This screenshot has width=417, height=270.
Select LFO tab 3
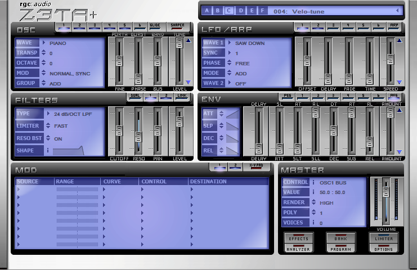pyautogui.click(x=333, y=27)
